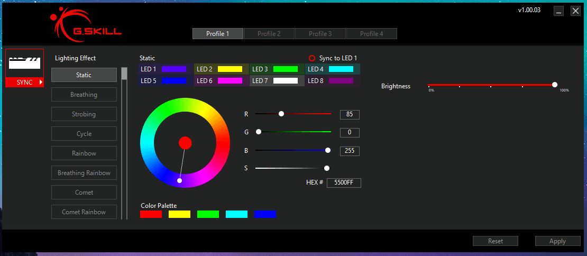Select the Static lighting effect
Image resolution: width=587 pixels, height=256 pixels.
tap(84, 75)
